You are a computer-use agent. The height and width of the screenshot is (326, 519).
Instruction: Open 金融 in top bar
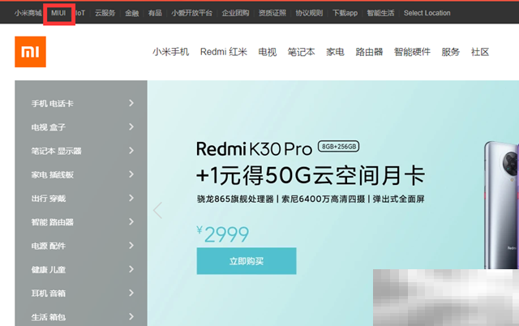(x=131, y=13)
